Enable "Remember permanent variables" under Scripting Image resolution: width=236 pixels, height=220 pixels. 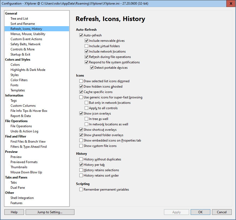(x=81, y=189)
